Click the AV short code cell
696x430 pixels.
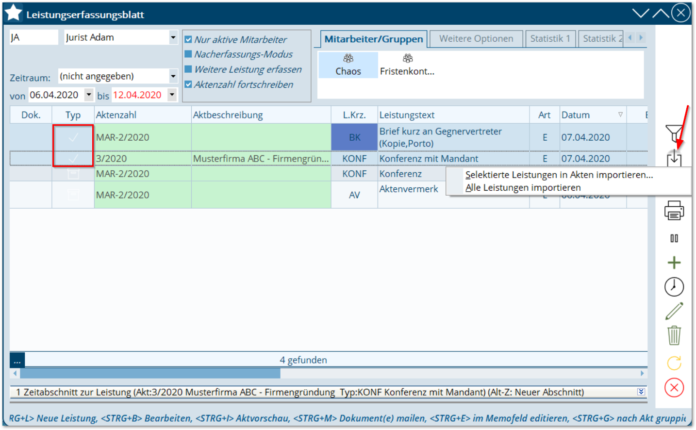click(354, 195)
